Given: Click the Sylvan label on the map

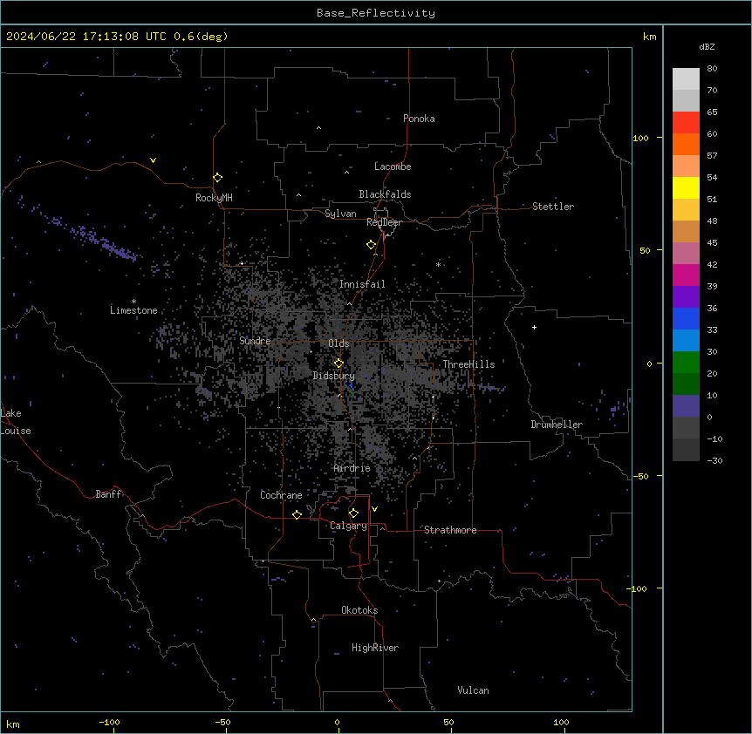Looking at the screenshot, I should tap(340, 214).
